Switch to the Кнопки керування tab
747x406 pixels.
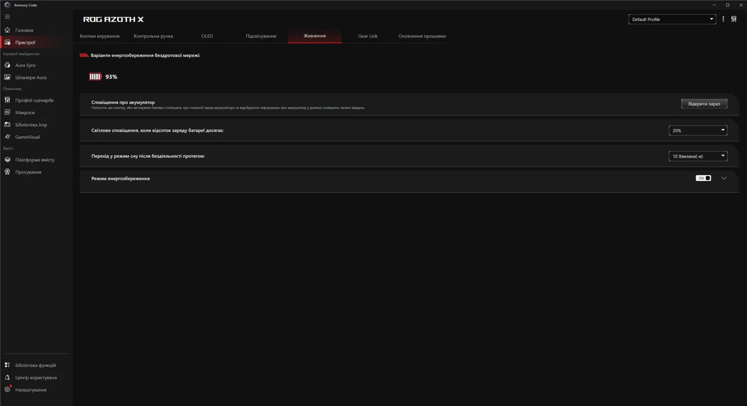coord(100,36)
